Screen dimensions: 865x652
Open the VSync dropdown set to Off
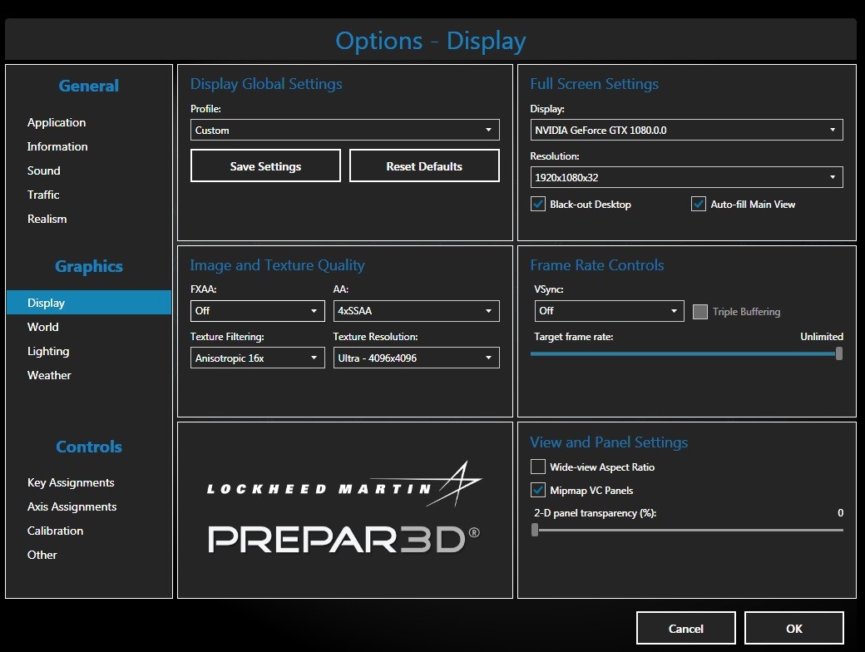pyautogui.click(x=609, y=310)
